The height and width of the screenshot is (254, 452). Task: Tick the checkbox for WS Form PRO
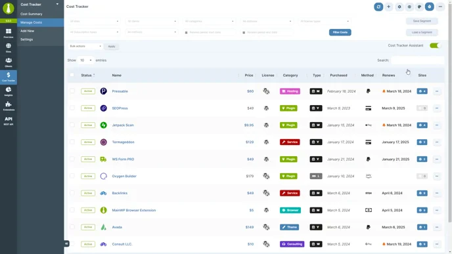pos(72,159)
